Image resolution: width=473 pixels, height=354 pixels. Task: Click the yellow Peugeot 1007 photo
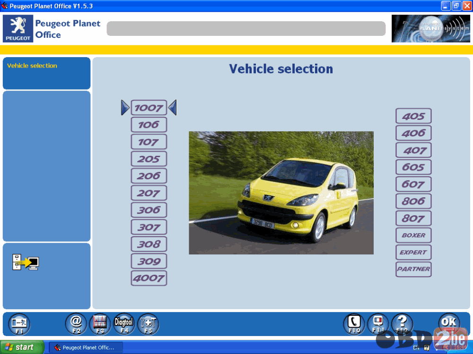[281, 193]
